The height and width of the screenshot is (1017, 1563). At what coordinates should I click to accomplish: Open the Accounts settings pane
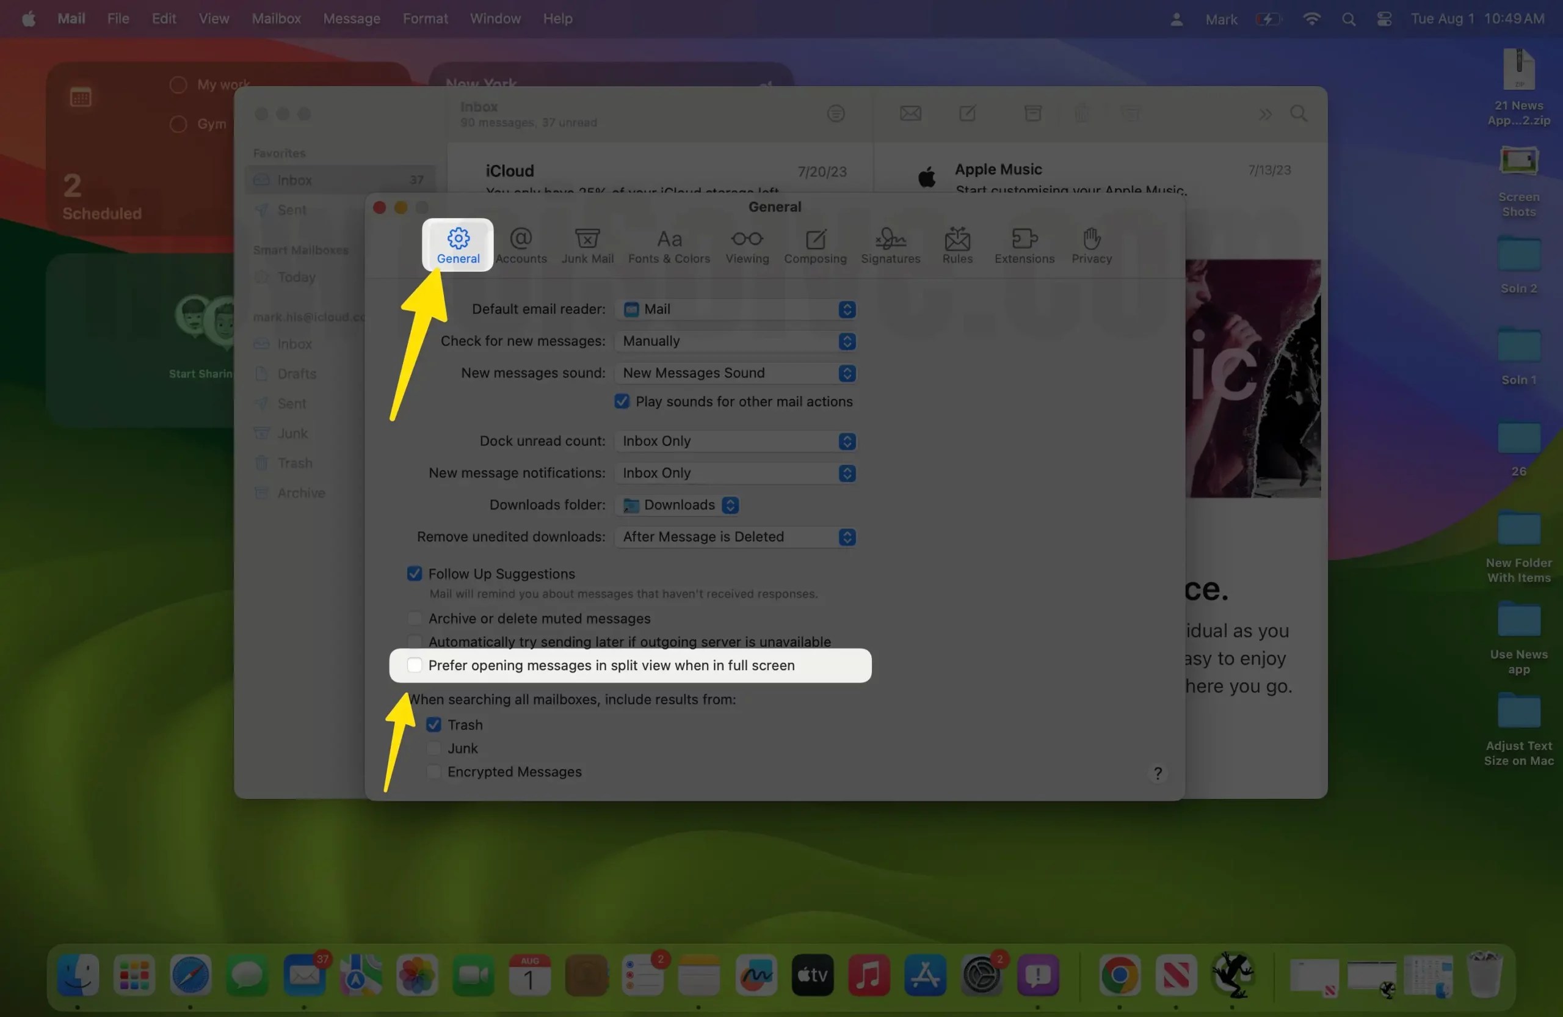pos(521,245)
